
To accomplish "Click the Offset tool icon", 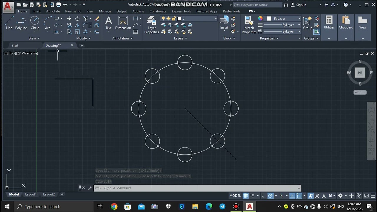I will pos(97,32).
